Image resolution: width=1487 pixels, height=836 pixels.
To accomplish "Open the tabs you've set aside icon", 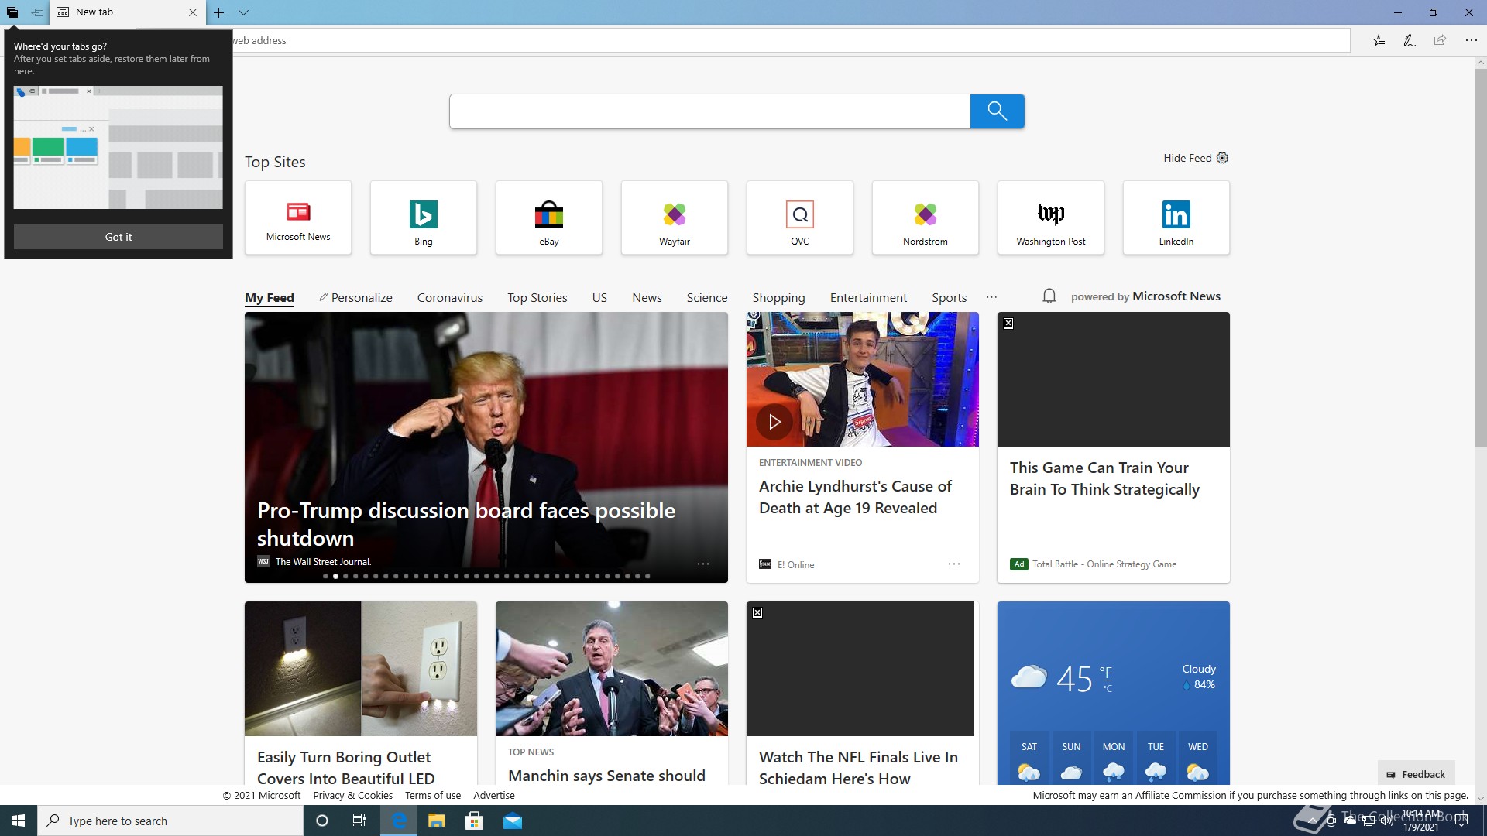I will coord(12,12).
